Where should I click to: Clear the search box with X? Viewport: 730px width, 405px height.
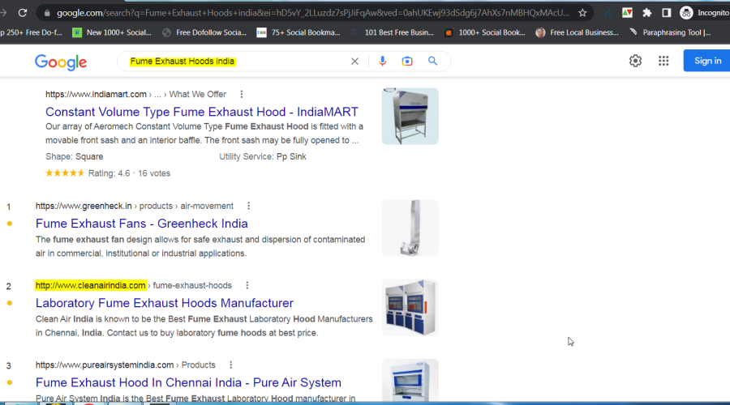[354, 62]
